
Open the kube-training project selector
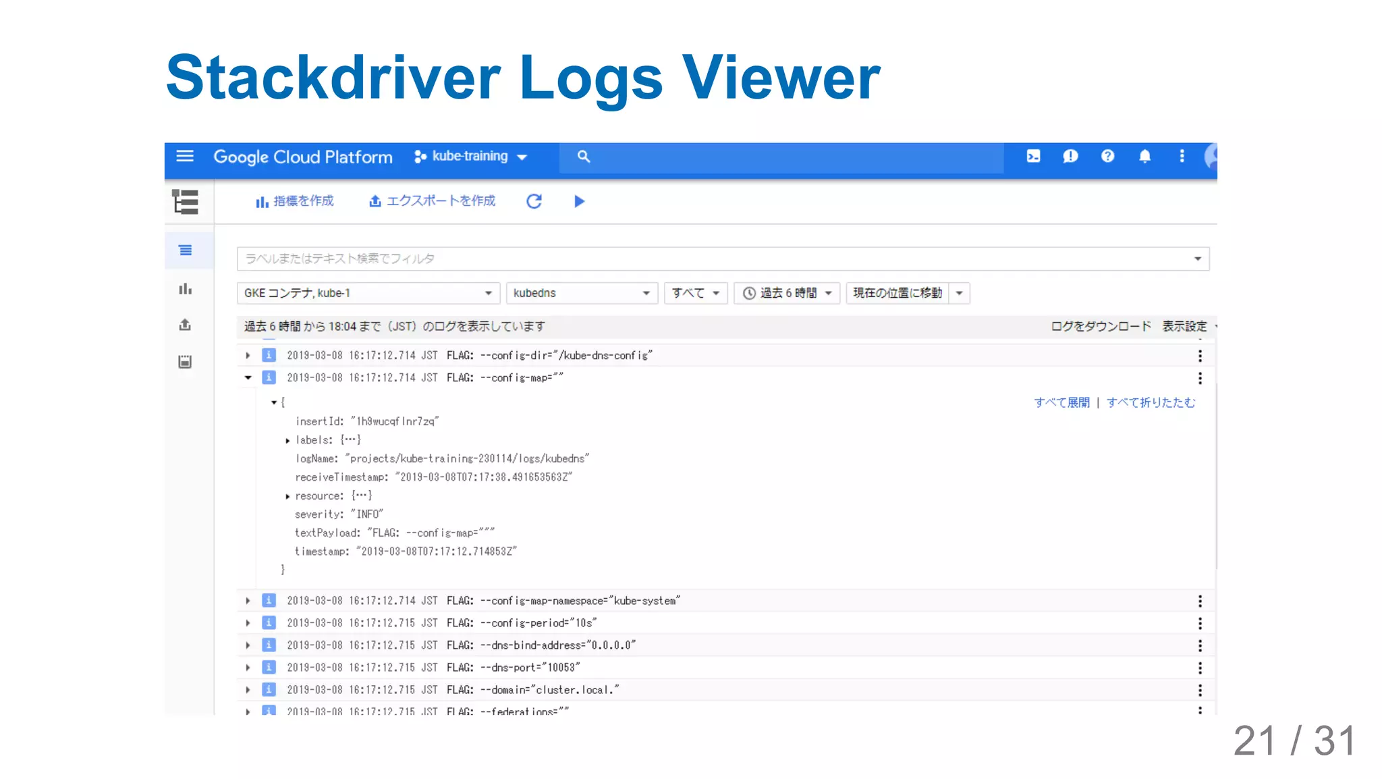point(470,157)
